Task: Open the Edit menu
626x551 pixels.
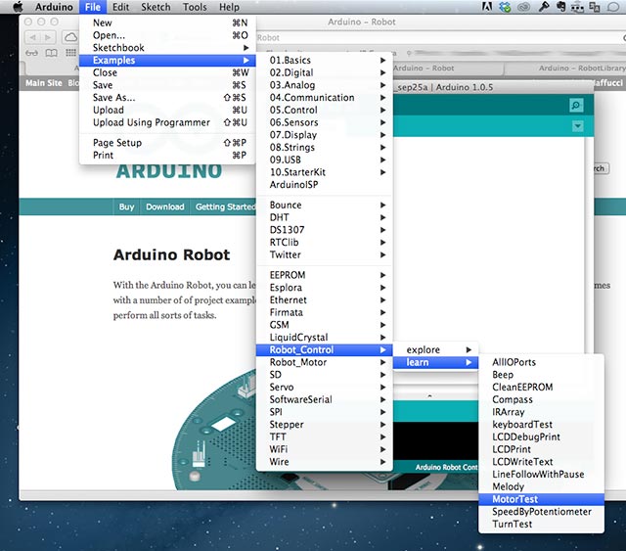Action: [x=120, y=7]
